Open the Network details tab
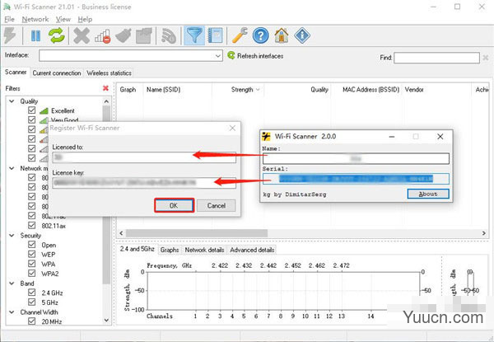 click(204, 250)
